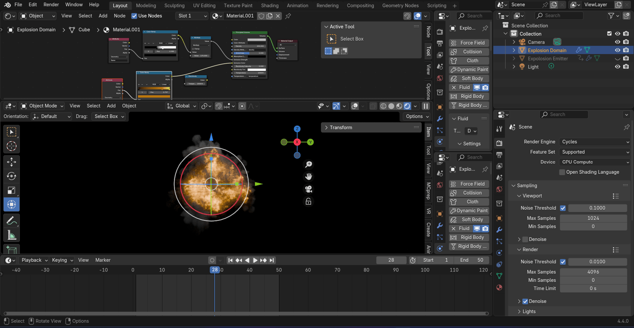Click the viewport Max Samples field
The width and height of the screenshot is (634, 328).
click(593, 218)
